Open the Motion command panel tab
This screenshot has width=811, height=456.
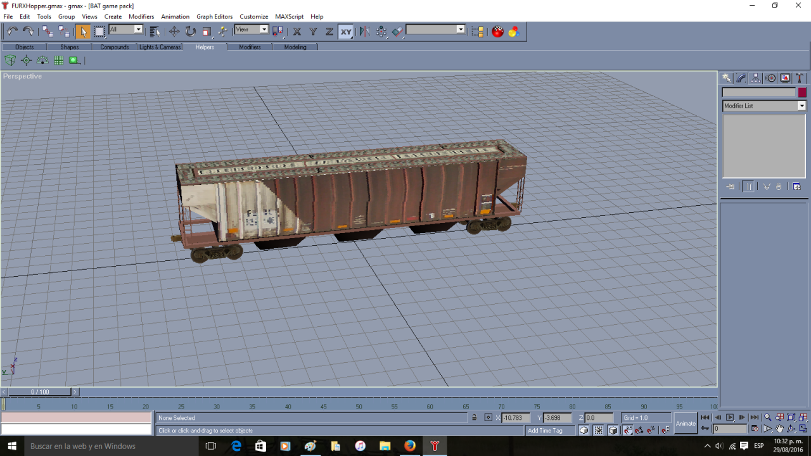tap(771, 78)
